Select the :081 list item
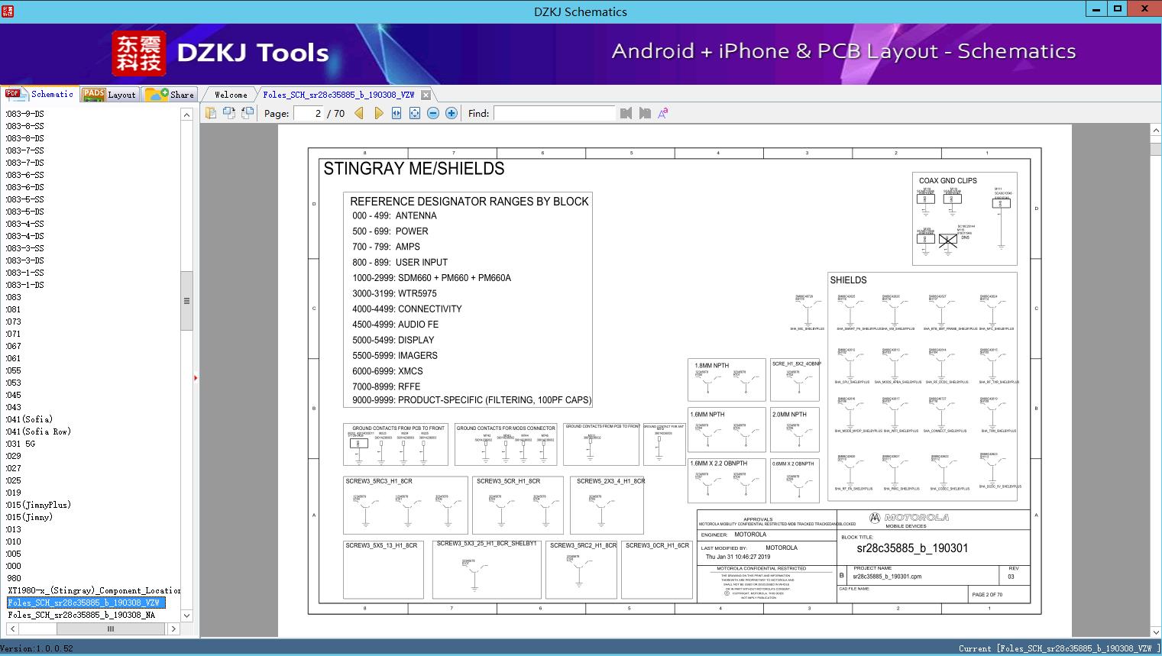The height and width of the screenshot is (656, 1162). click(x=14, y=309)
